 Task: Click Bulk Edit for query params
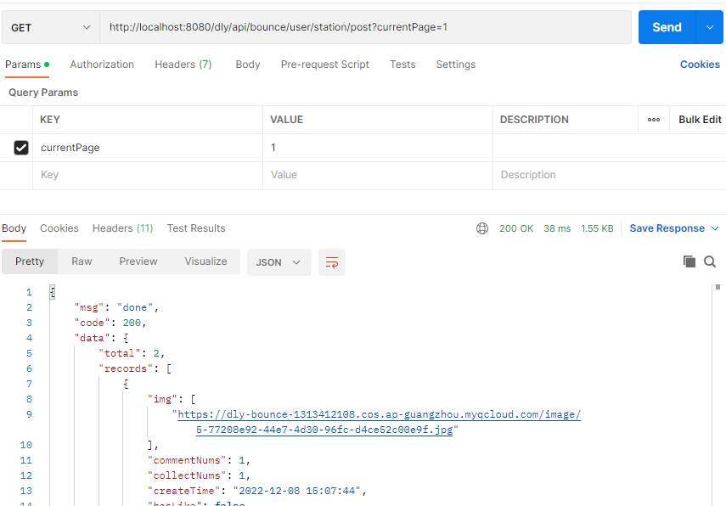point(700,120)
